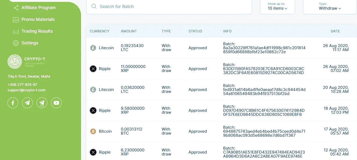Click batch hash starting fed931a614b6a4ff
This screenshot has height=160, width=357.
point(264,92)
